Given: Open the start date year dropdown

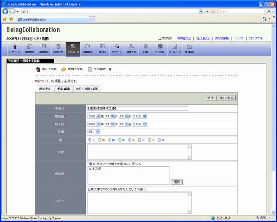Looking at the screenshot, I should (94, 117).
